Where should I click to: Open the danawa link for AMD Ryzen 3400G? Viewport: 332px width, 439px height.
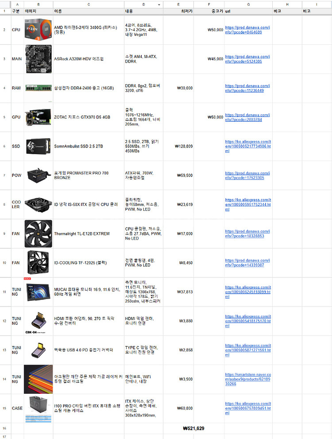tap(247, 30)
